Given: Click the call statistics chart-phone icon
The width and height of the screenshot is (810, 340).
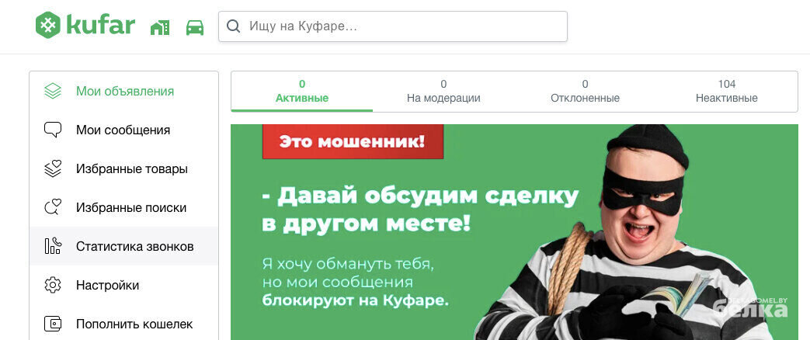Looking at the screenshot, I should (x=53, y=247).
